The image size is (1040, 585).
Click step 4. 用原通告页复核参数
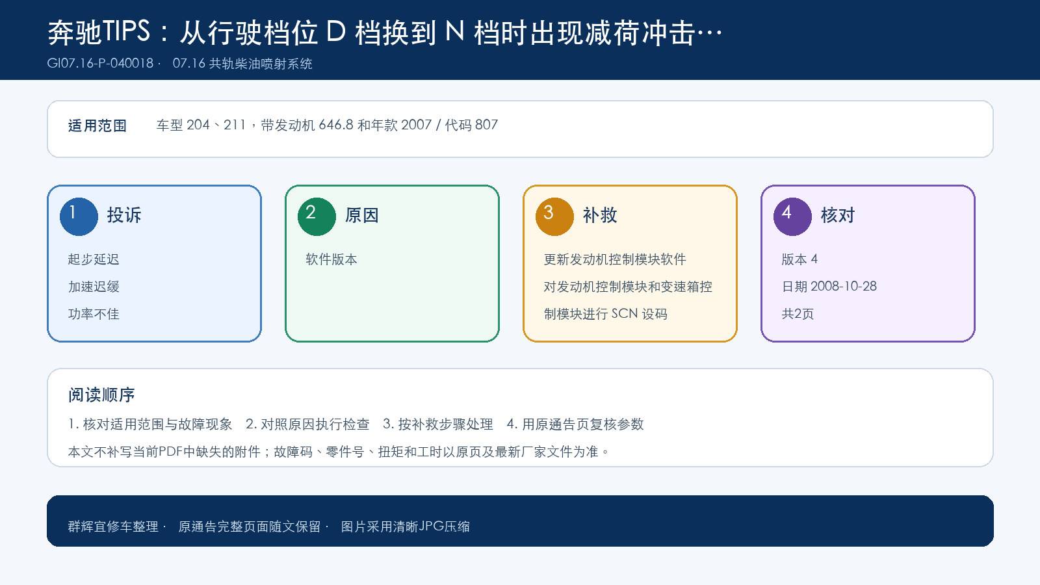pos(575,424)
